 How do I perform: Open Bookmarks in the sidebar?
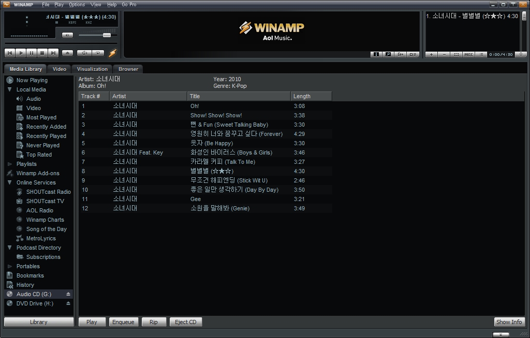(x=30, y=275)
